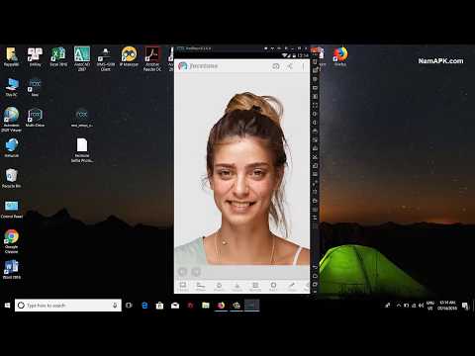Select the Crop tool in Facetune toolbar
The image size is (475, 356).
pos(183,286)
